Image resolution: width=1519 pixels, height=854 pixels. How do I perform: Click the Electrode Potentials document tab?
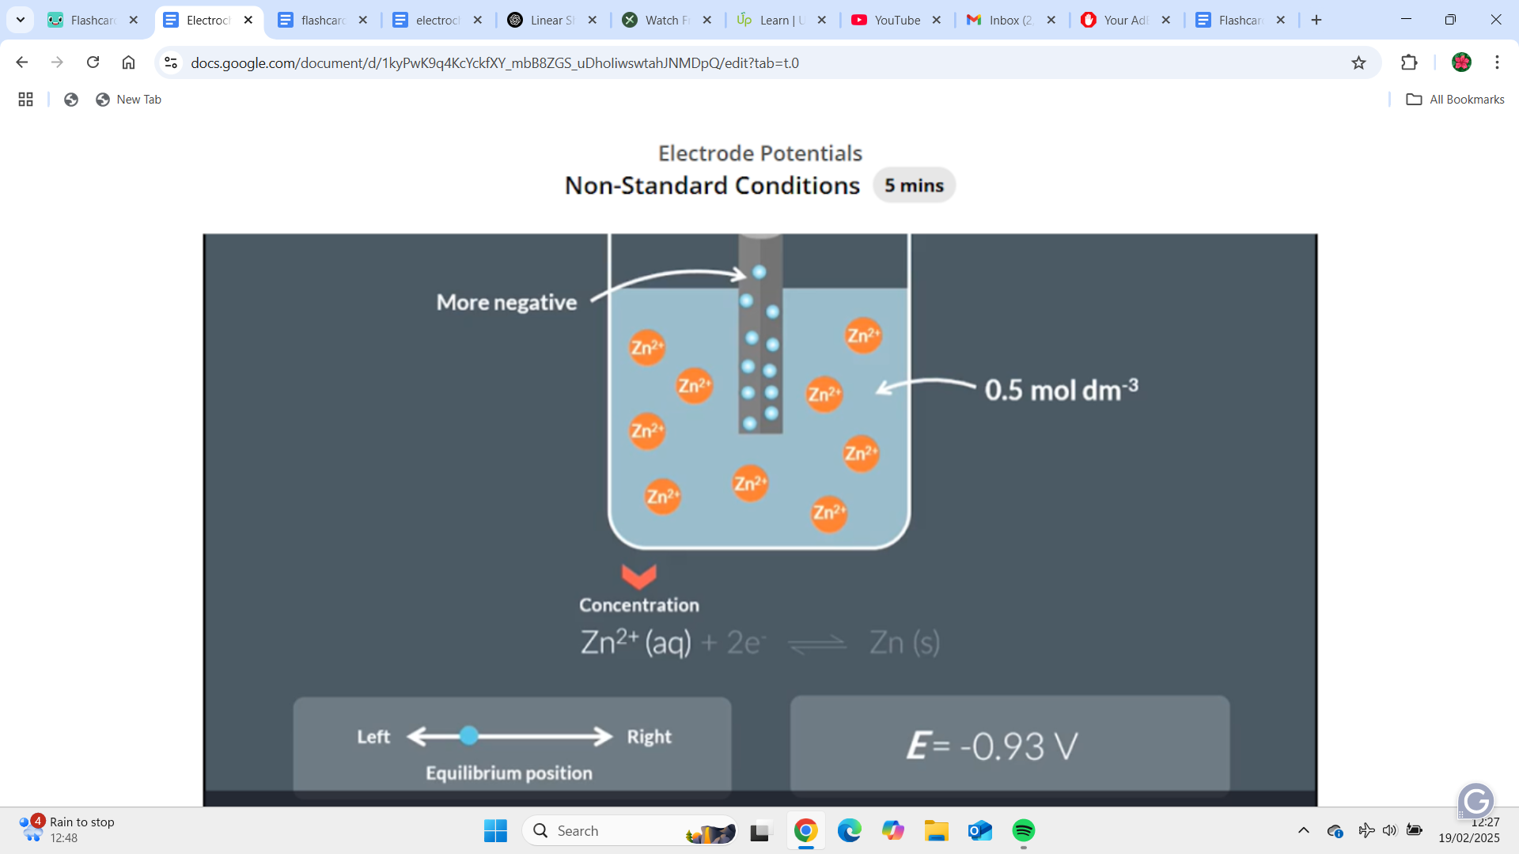click(x=203, y=21)
